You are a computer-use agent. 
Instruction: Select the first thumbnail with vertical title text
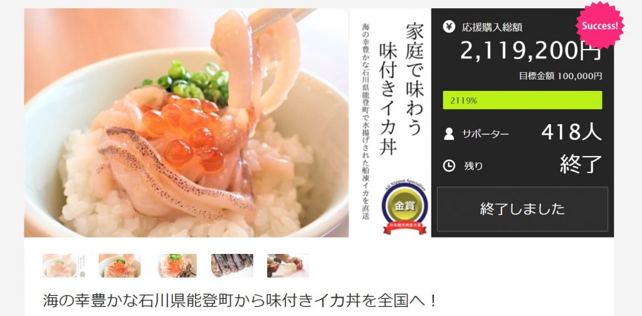click(64, 266)
